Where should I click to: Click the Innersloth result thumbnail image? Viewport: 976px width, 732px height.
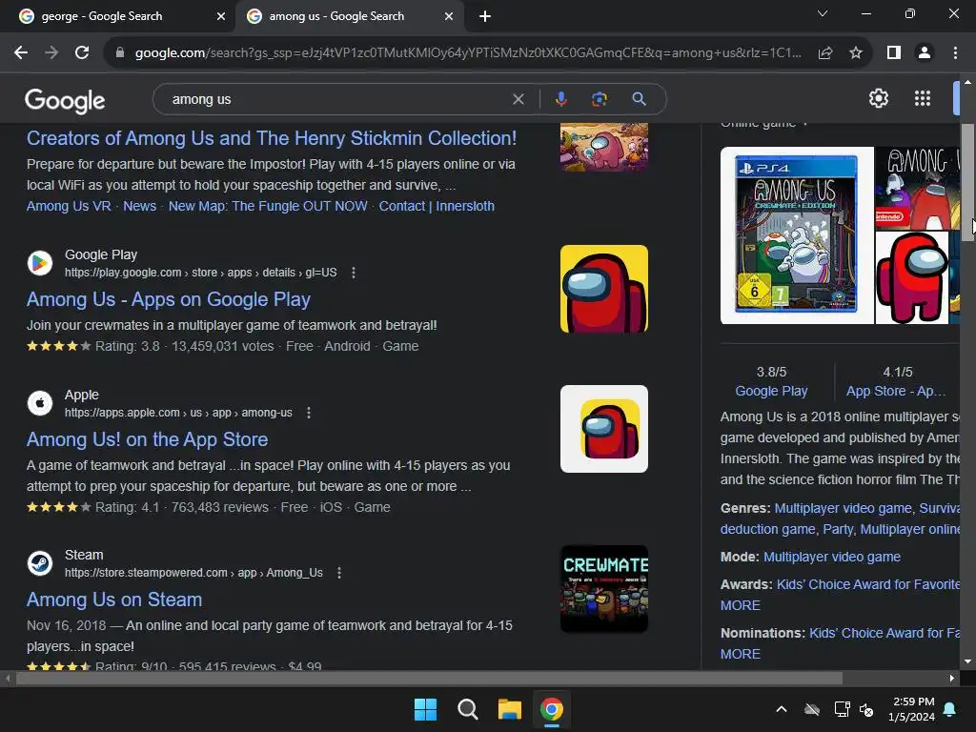tap(603, 147)
